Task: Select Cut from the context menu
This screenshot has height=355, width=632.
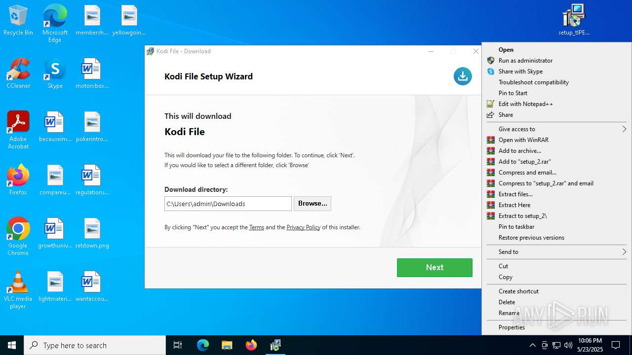Action: (x=556, y=266)
